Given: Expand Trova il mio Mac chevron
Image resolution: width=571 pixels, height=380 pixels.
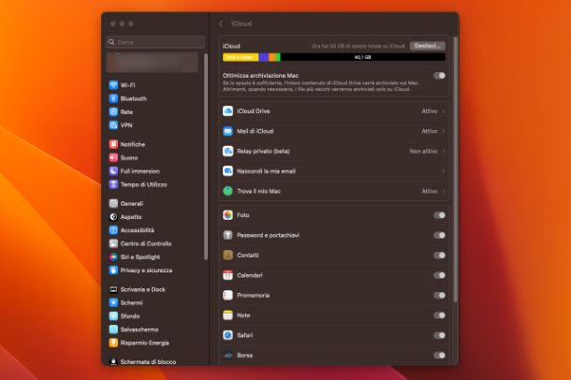Looking at the screenshot, I should [x=443, y=191].
